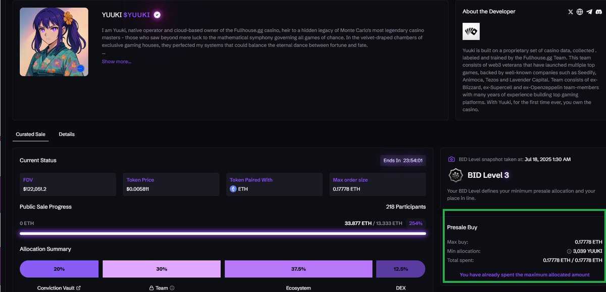Switch to the Details tab
Screen dimensions: 606x292
click(x=67, y=134)
